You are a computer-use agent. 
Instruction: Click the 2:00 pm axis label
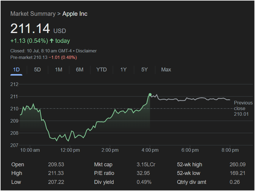click(x=110, y=150)
